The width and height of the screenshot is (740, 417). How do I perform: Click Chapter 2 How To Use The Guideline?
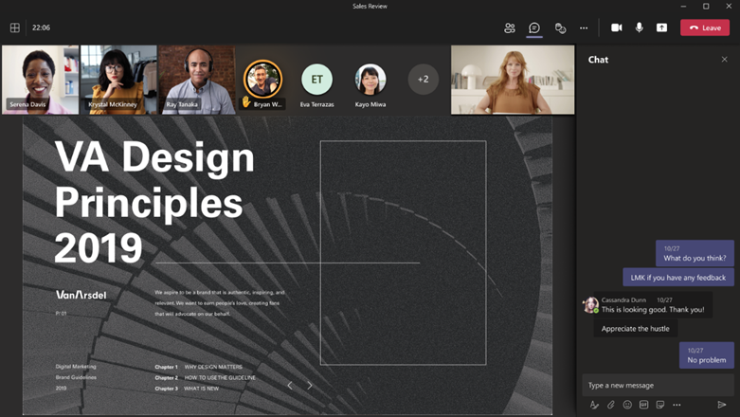pos(206,378)
